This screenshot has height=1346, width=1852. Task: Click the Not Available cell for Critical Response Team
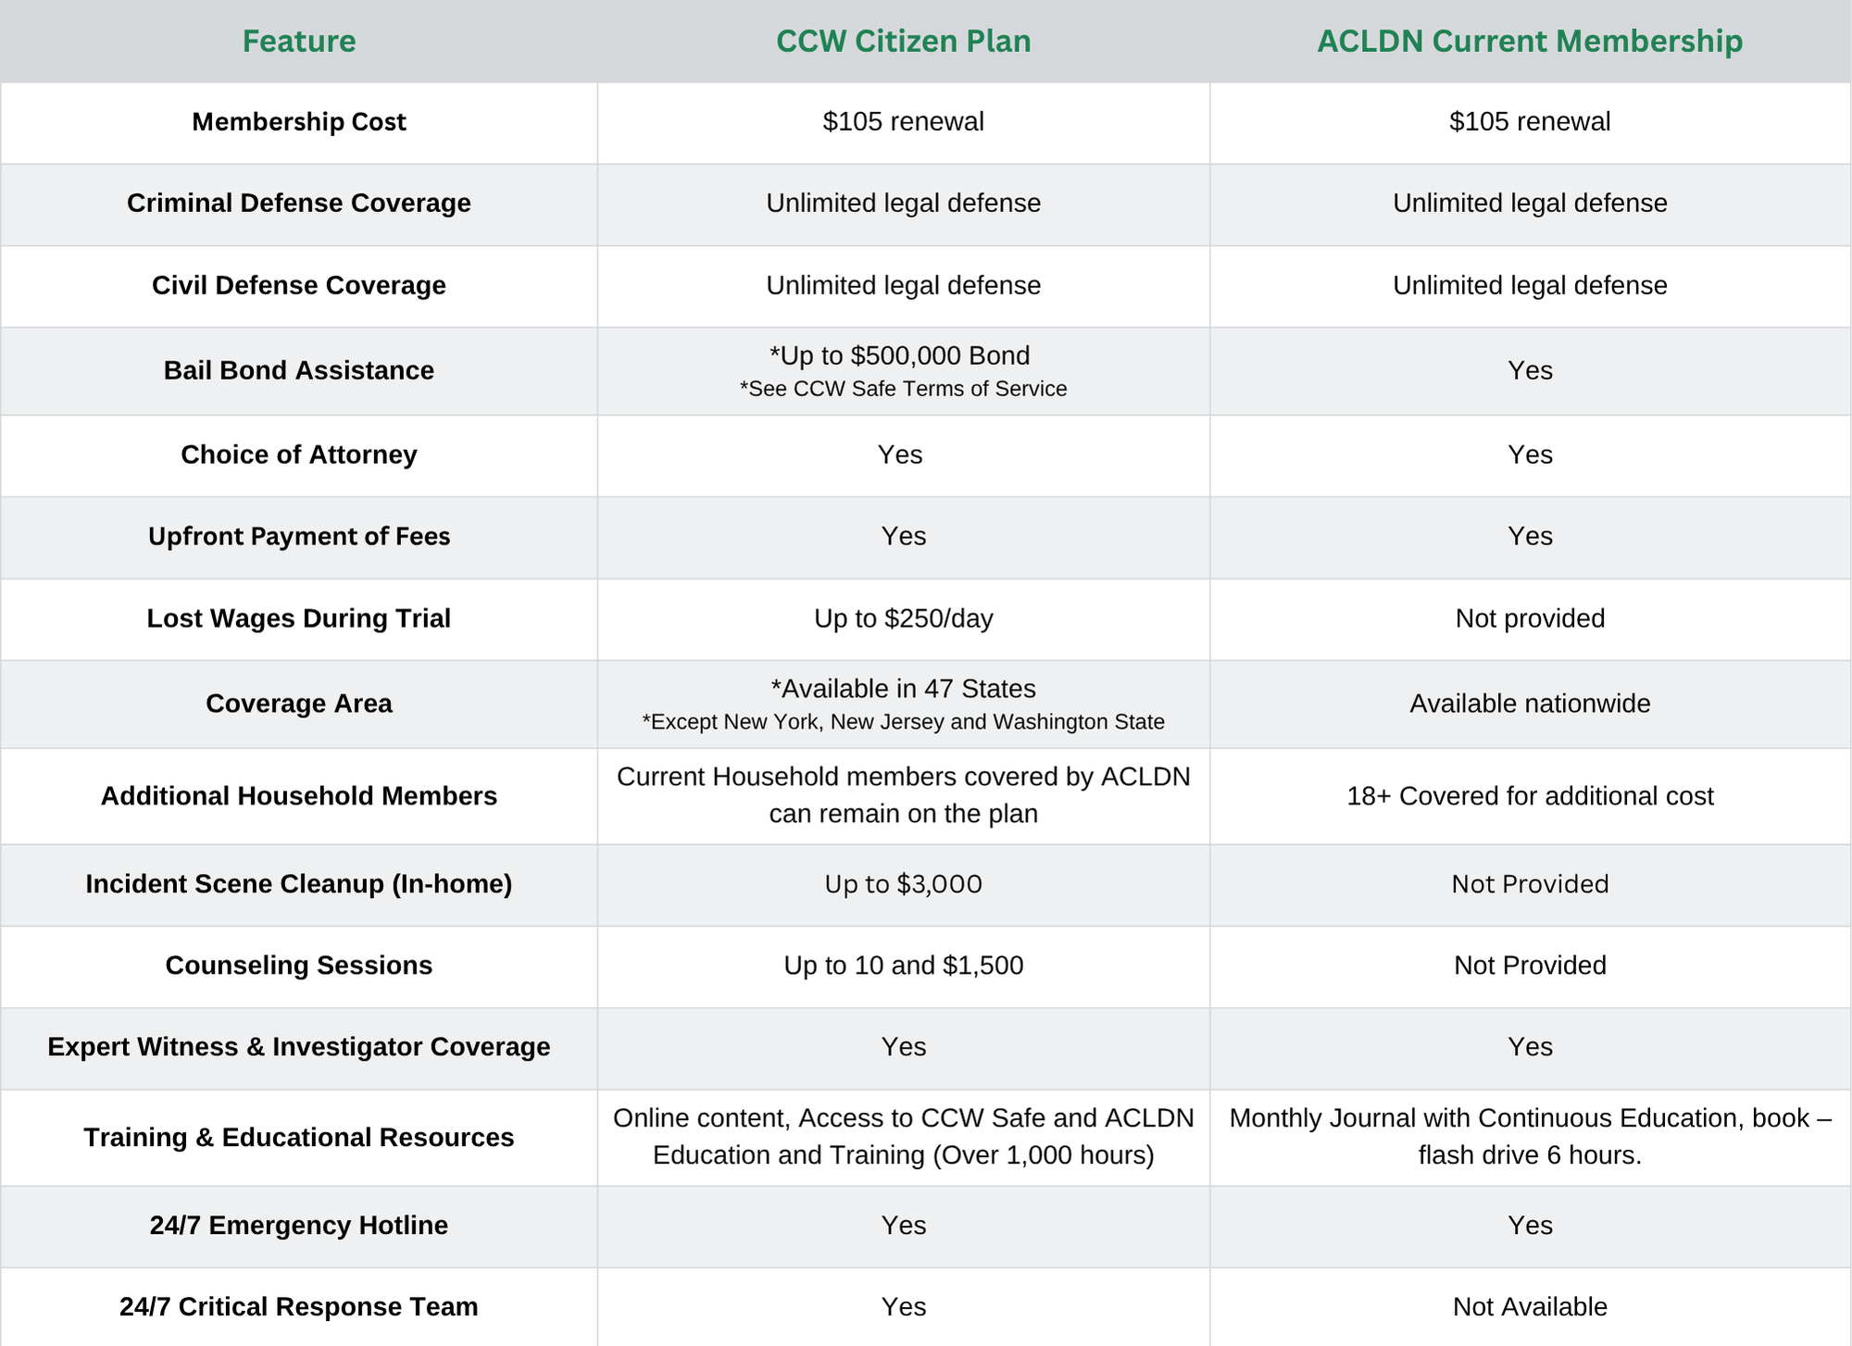[1529, 1307]
